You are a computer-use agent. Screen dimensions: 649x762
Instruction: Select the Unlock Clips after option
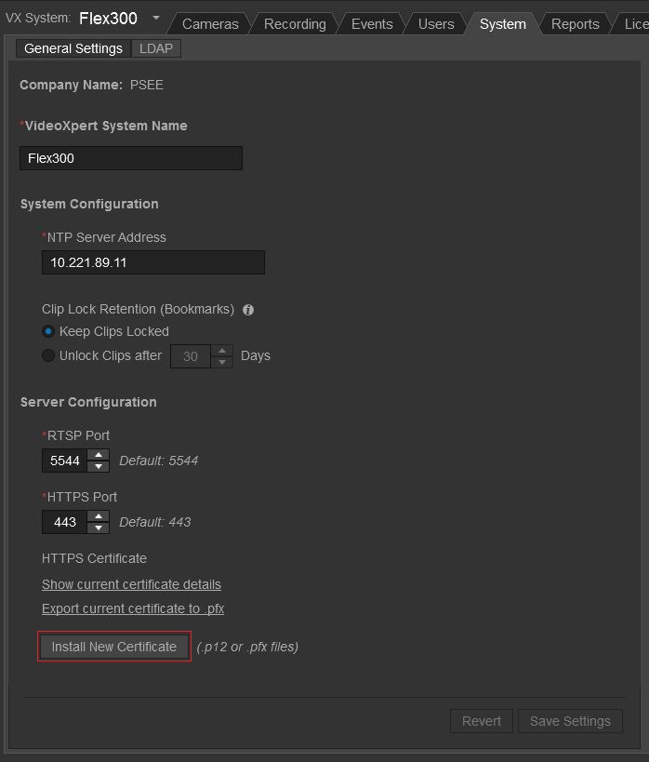click(49, 355)
